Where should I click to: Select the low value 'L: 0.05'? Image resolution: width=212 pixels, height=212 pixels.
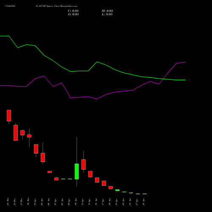(x=107, y=14)
